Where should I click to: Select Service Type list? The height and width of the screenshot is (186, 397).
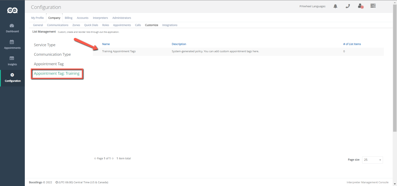(x=44, y=45)
